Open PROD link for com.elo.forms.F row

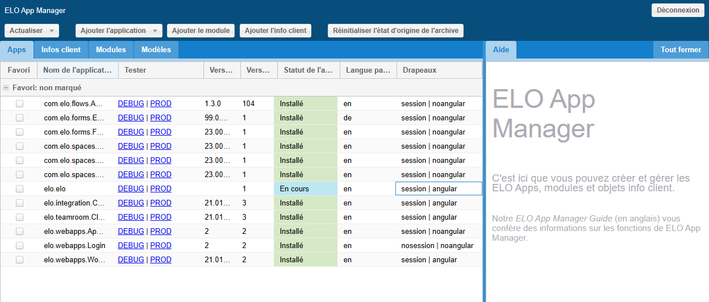(161, 132)
